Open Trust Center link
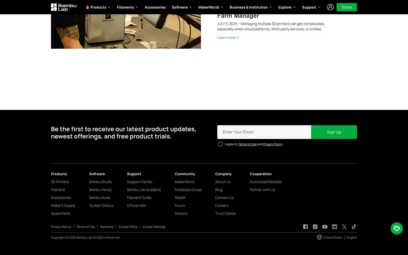Viewport: 408px width, 255px height. tap(225, 213)
